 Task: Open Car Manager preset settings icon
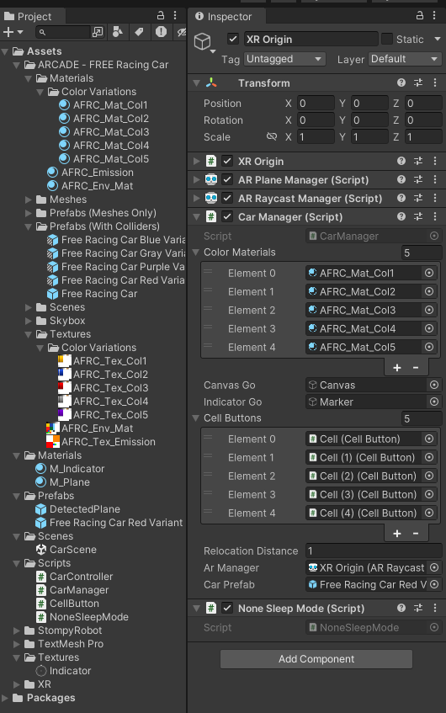[x=418, y=216]
